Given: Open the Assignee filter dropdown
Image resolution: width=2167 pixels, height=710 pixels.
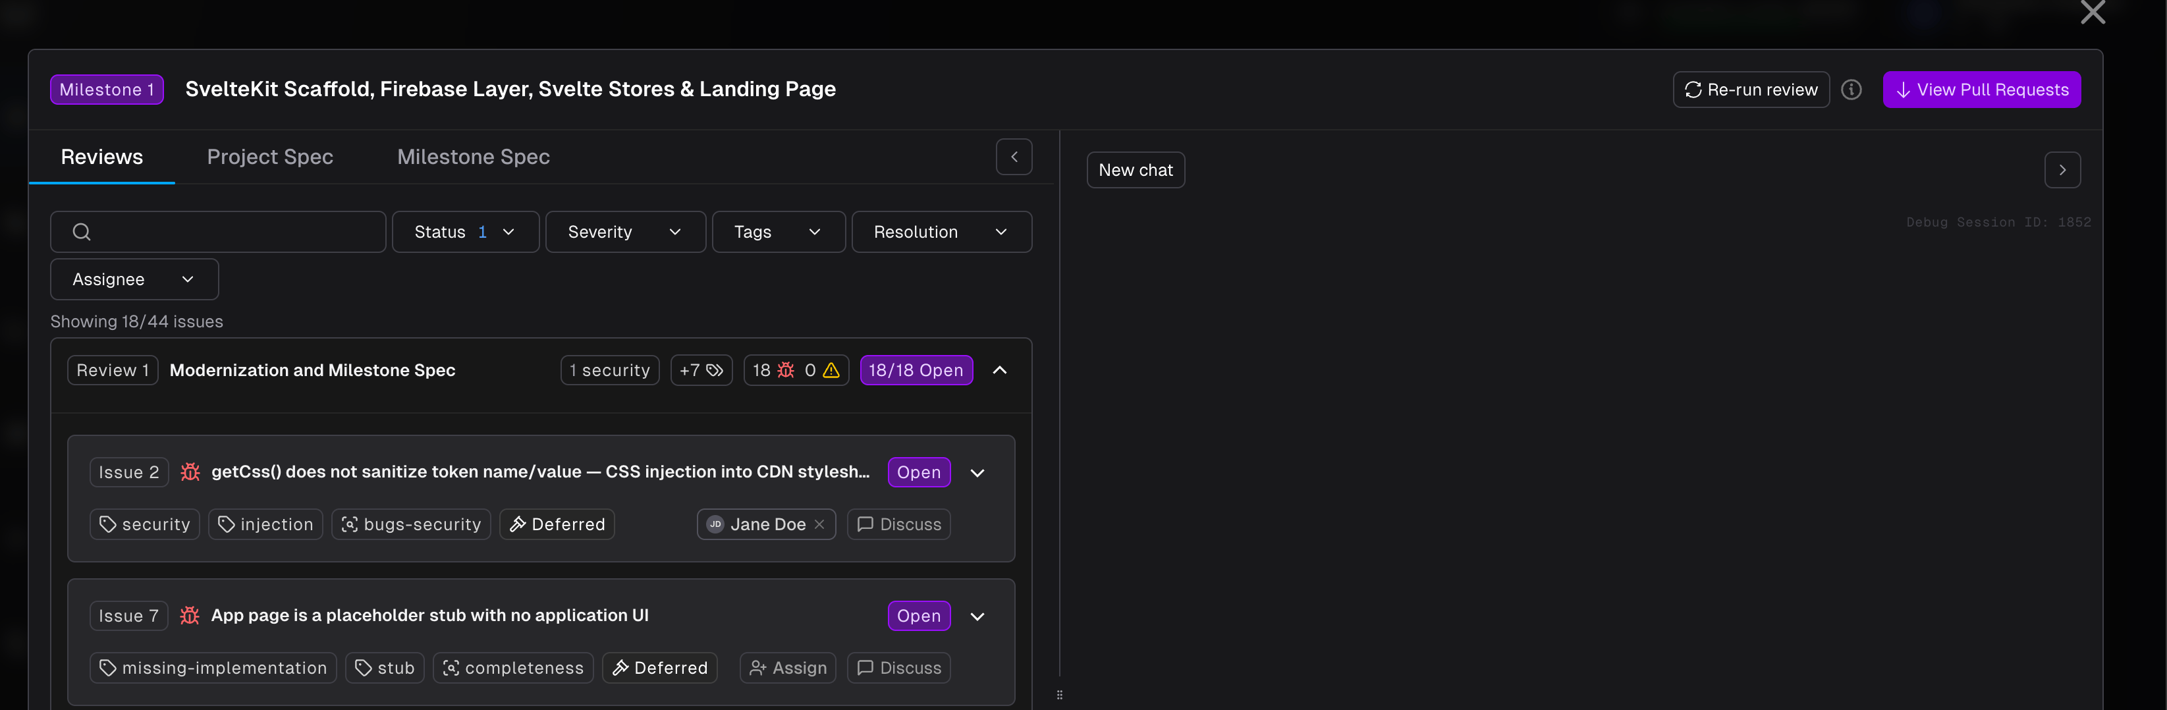Looking at the screenshot, I should point(134,279).
